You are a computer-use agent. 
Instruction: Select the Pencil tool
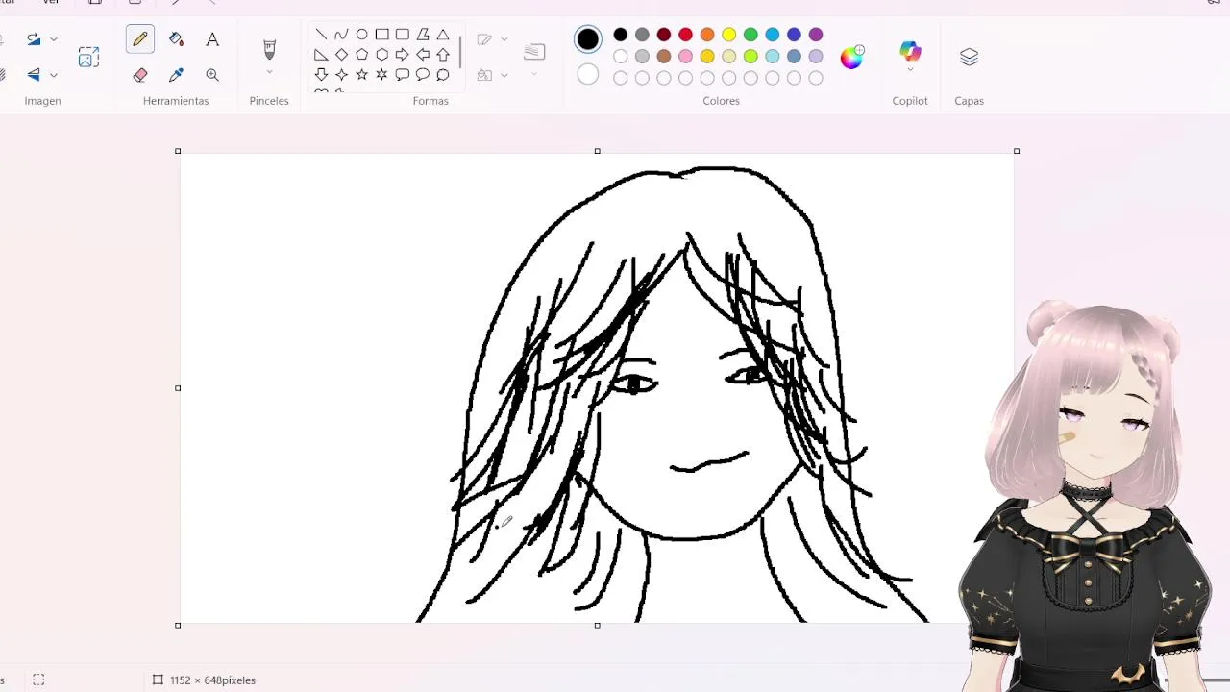tap(140, 39)
